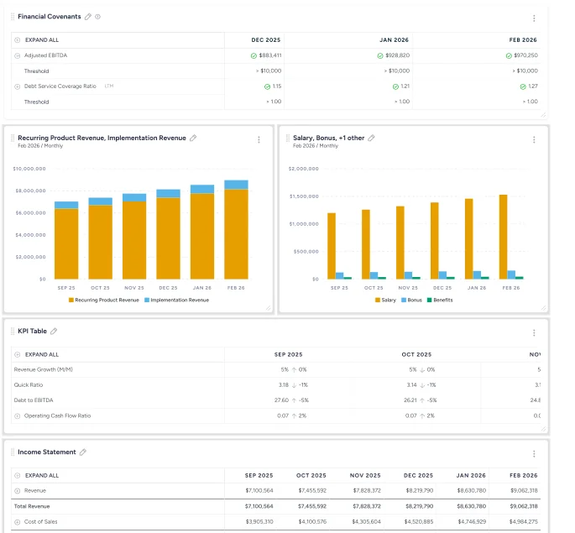Select the Debt to EBITDA row label

34,400
